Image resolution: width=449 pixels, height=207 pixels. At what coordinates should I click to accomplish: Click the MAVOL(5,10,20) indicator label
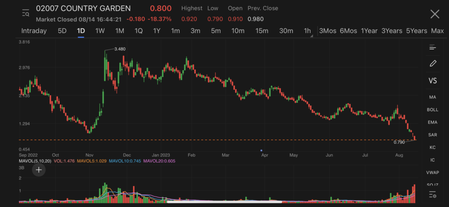35,161
